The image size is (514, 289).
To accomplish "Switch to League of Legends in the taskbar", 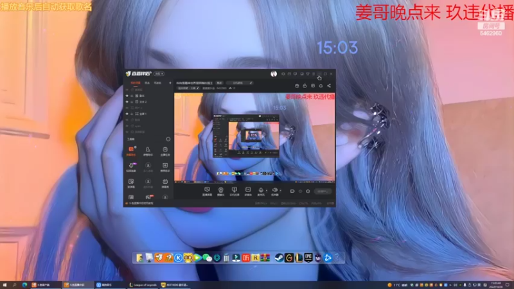I will pos(143,285).
